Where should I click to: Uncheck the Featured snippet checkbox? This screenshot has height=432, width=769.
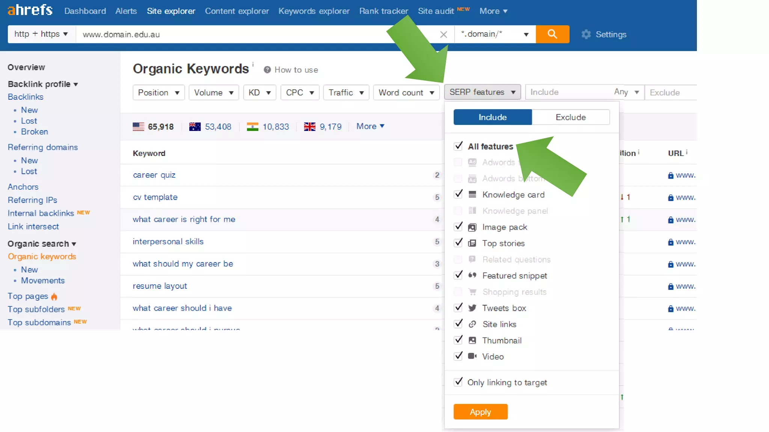458,275
